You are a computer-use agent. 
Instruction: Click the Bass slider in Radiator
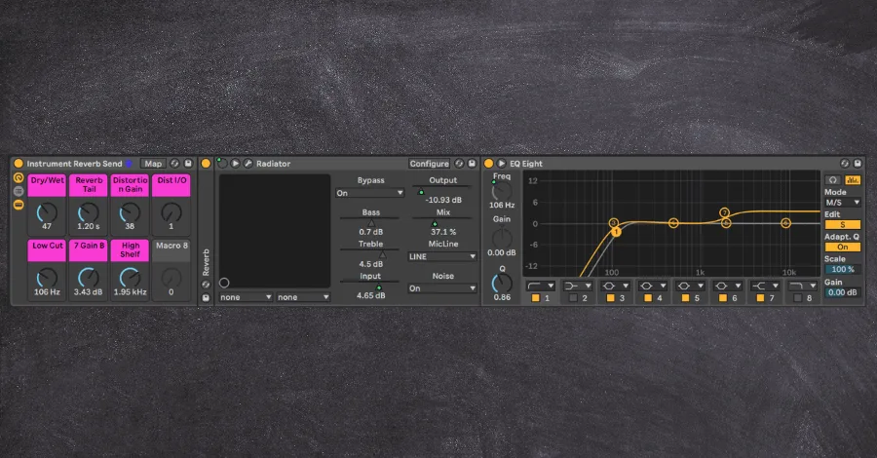click(x=370, y=222)
